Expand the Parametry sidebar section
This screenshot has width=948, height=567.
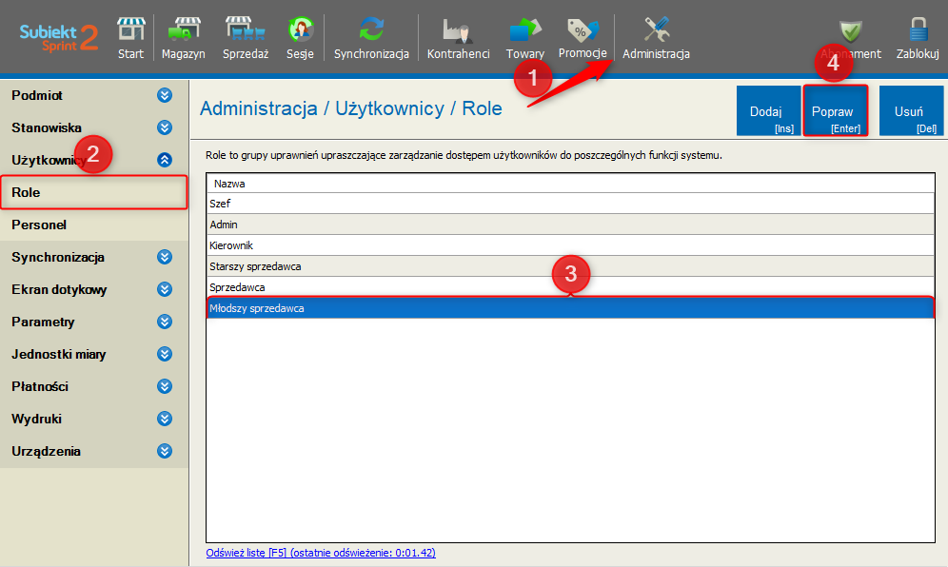click(165, 322)
